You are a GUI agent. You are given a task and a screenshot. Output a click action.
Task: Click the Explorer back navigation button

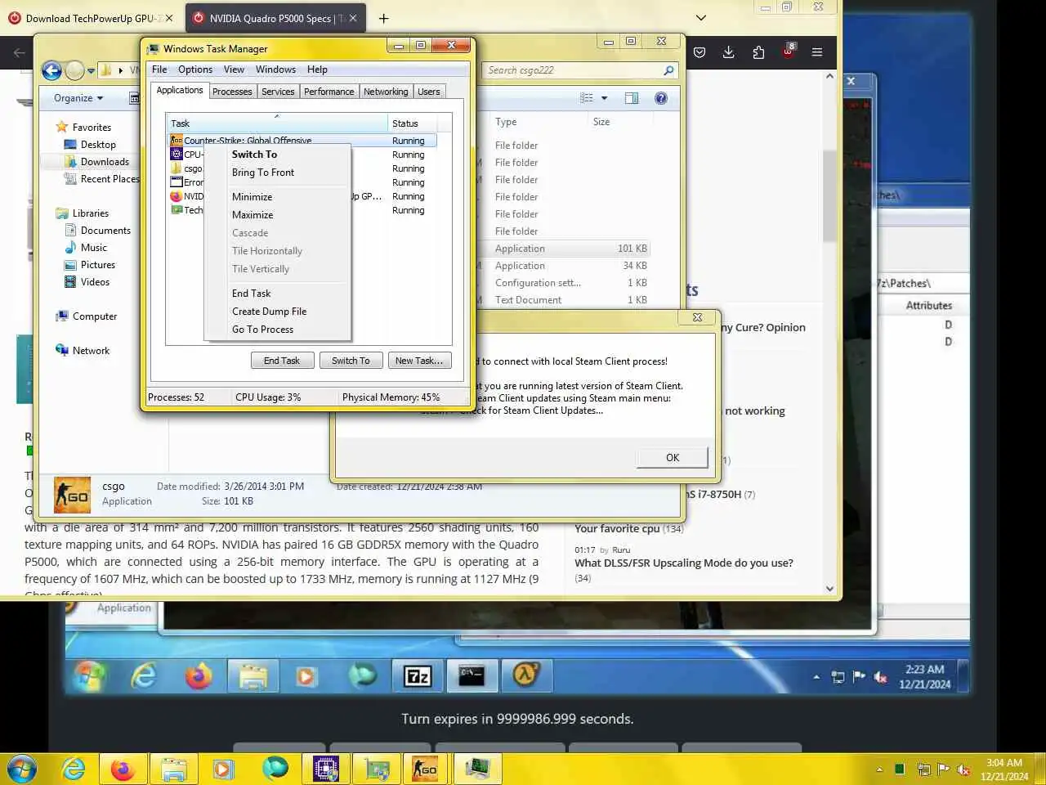(x=51, y=71)
